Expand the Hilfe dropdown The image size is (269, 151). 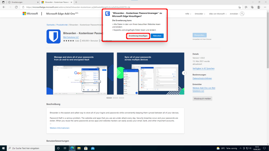pos(188,14)
